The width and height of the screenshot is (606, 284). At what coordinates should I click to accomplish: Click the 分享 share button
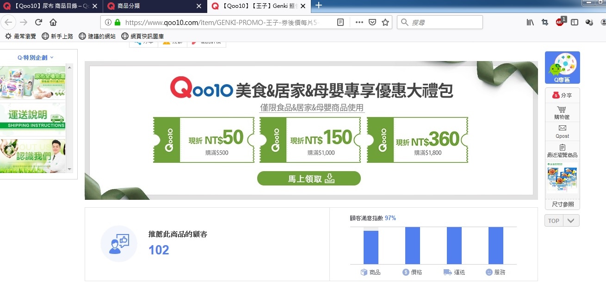click(562, 95)
